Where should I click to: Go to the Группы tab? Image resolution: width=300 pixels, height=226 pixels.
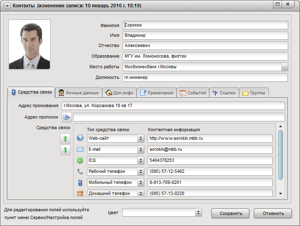coord(254,93)
